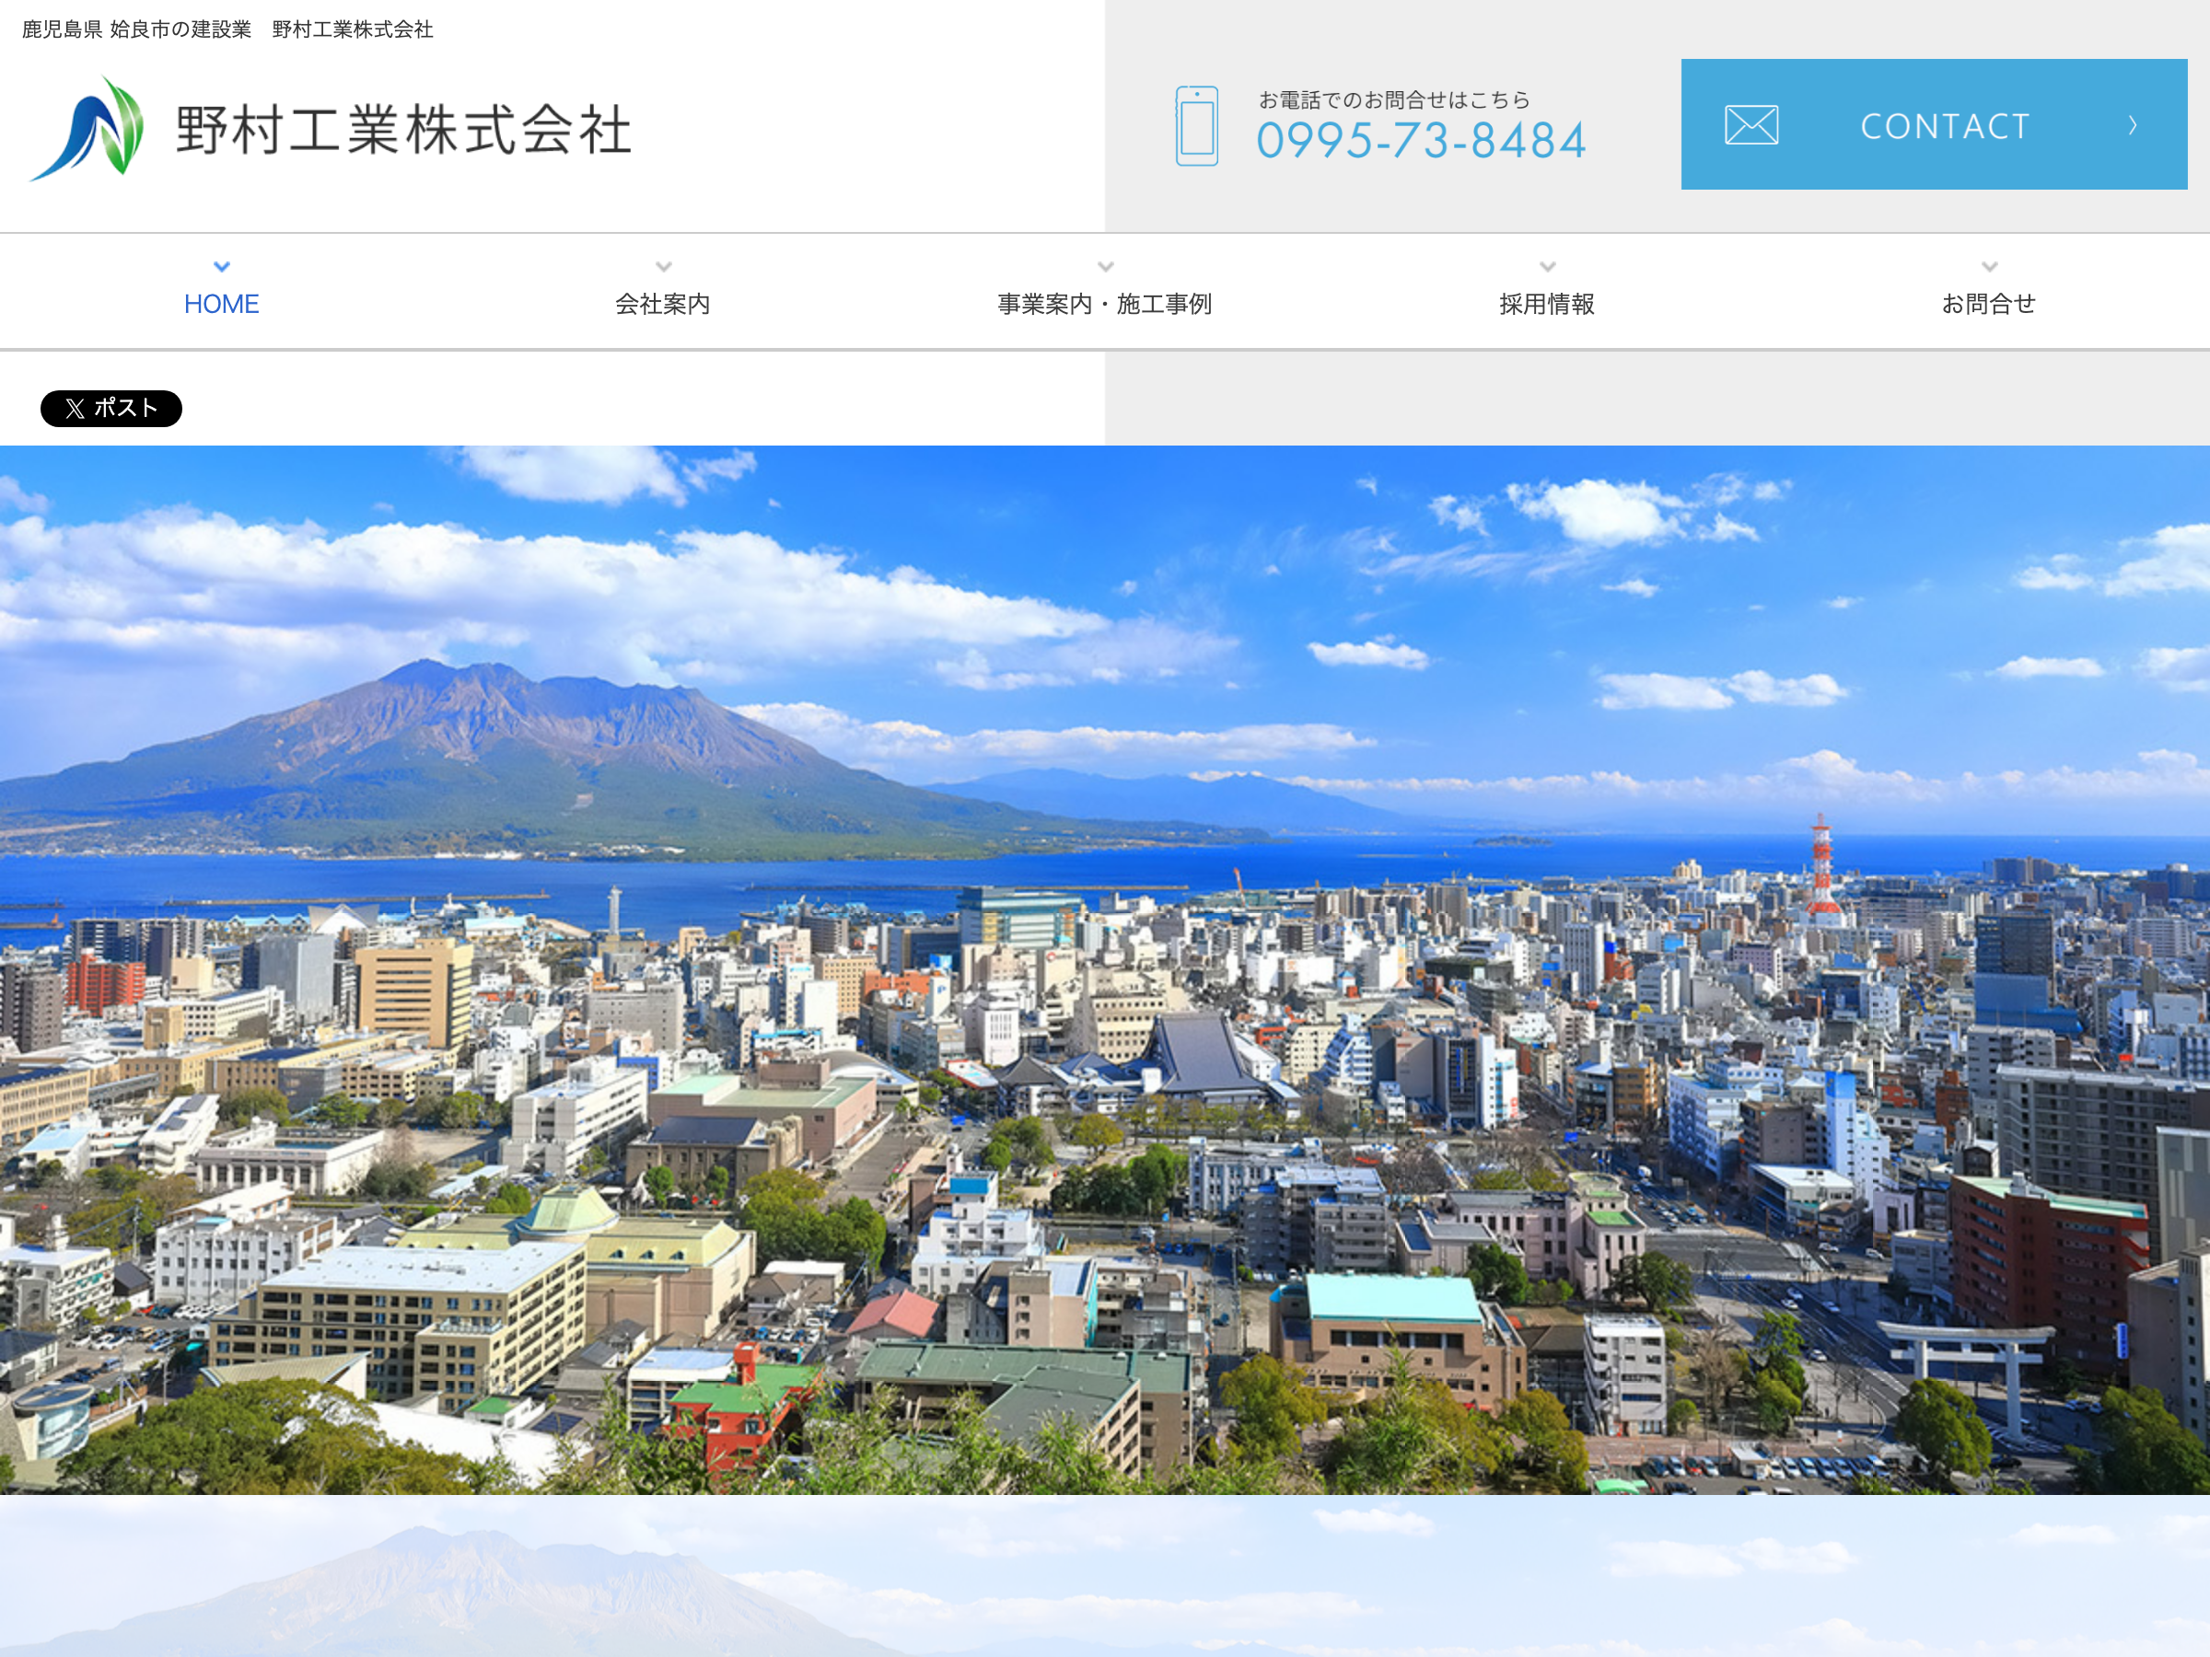2210x1657 pixels.
Task: Click the Sakurajima cityscape hero image
Action: [x=1105, y=970]
